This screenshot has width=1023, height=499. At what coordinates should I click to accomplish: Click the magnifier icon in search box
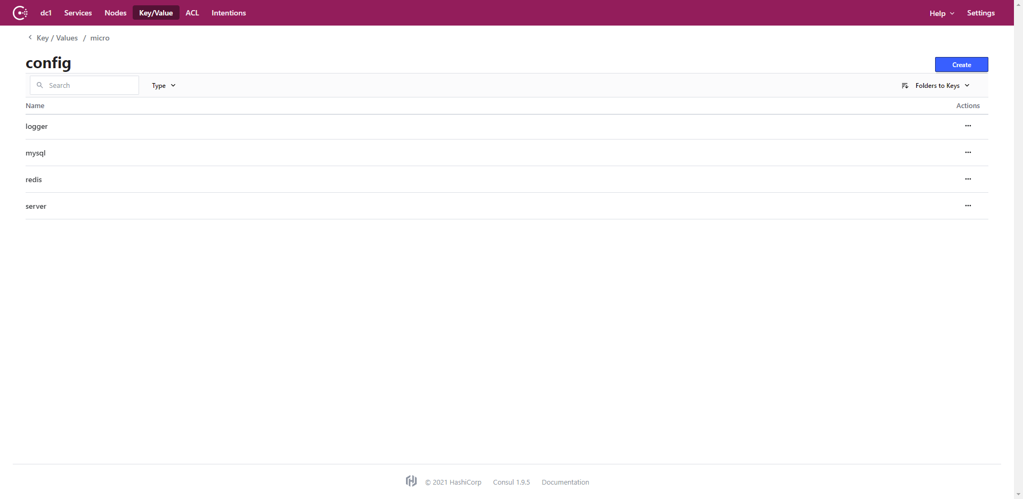[x=40, y=85]
